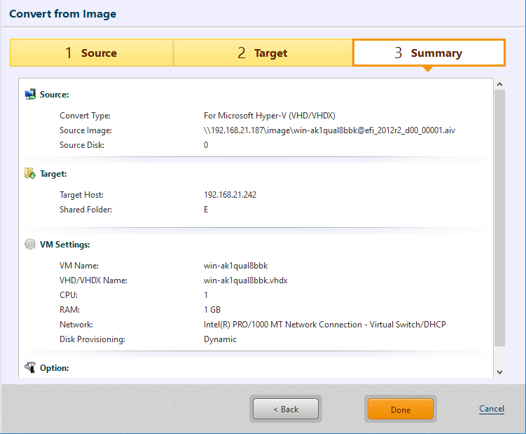
Task: Open the 1 Source wizard step
Action: [x=91, y=53]
